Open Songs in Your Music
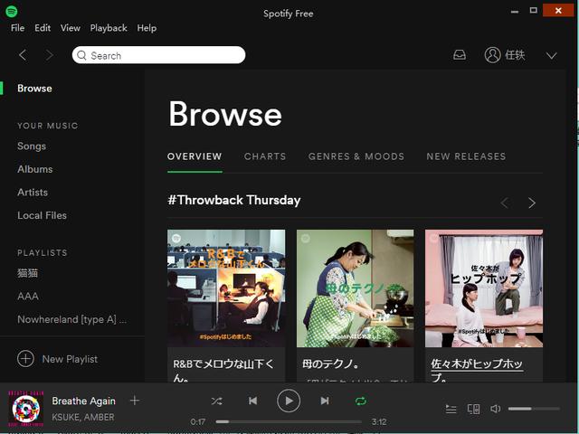 pos(32,146)
